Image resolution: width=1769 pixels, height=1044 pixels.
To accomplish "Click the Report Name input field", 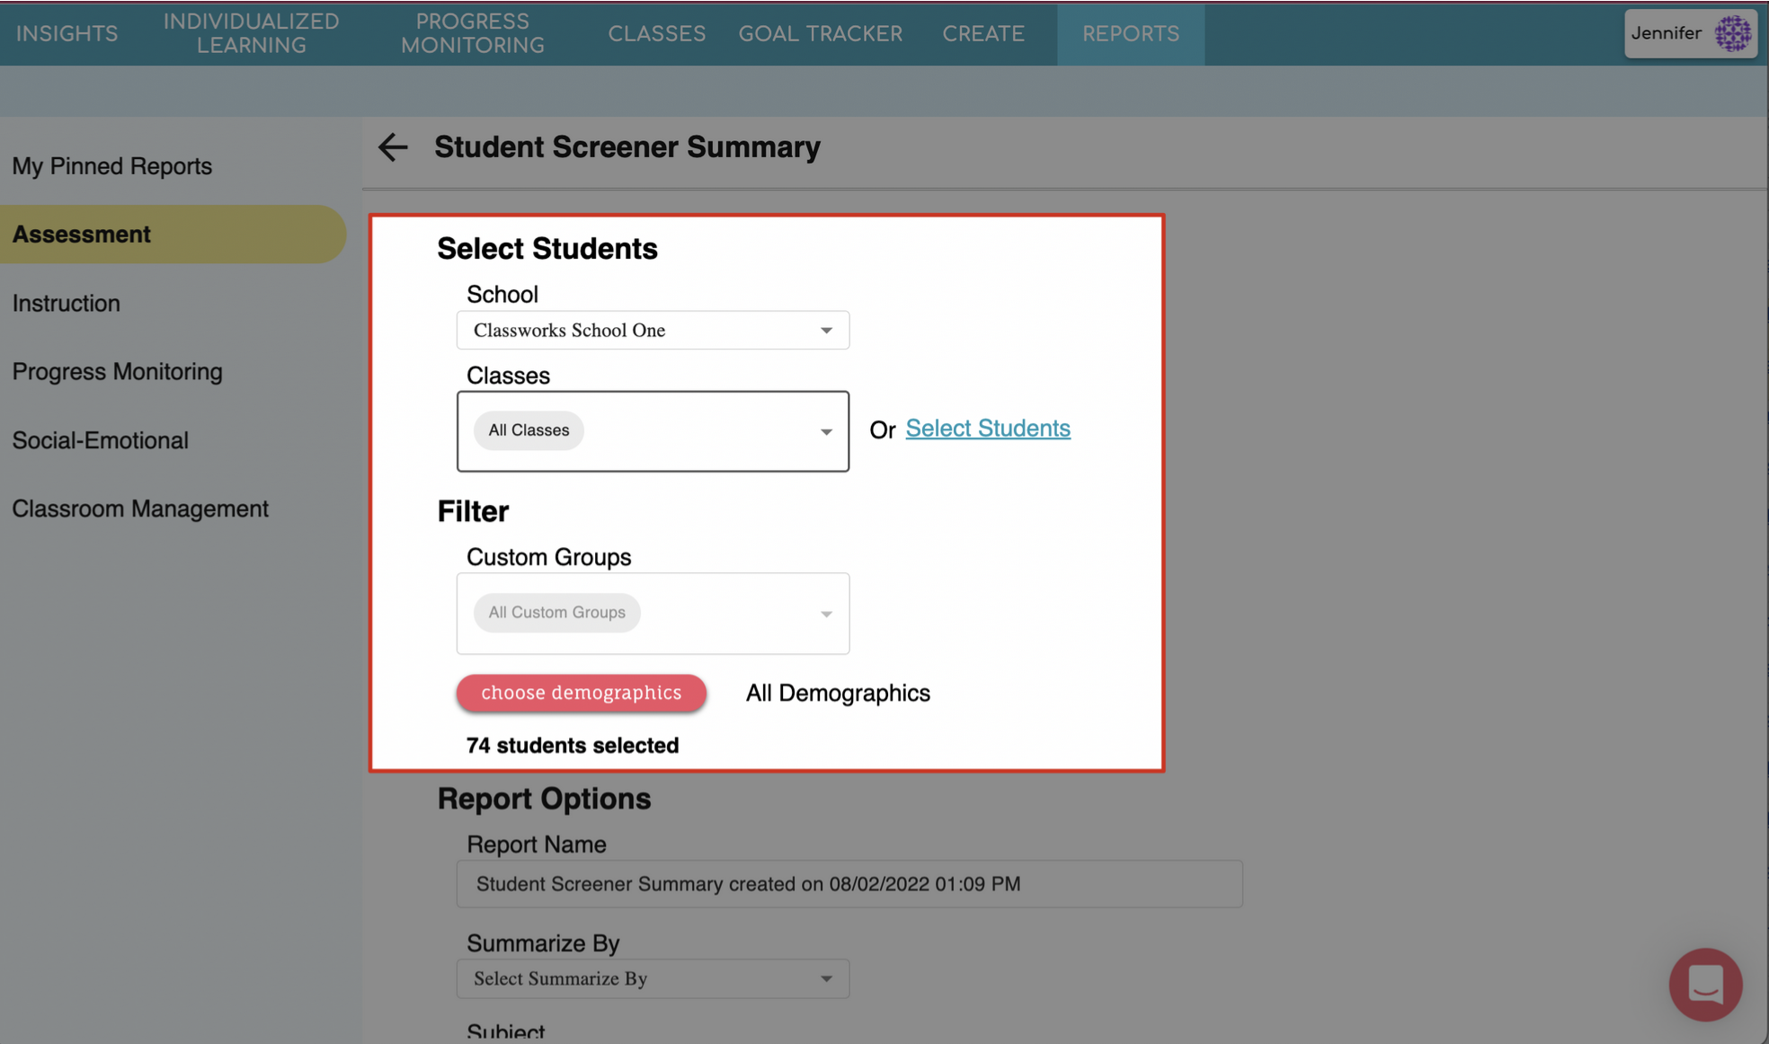I will tap(849, 884).
